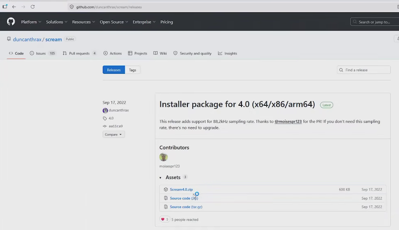Open the duncanthrax owner link
Screen dimensions: 399x230
pyautogui.click(x=27, y=39)
